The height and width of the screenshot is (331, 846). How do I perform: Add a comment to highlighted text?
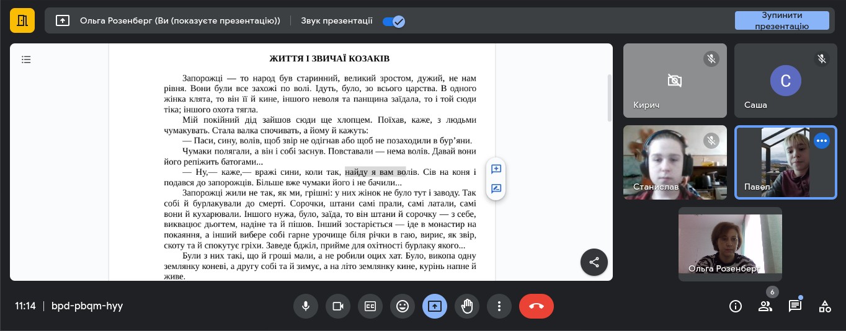496,169
